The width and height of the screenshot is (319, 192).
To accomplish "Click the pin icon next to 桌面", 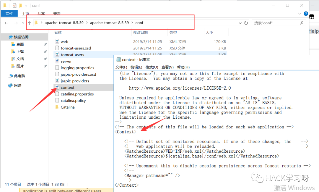I will tap(45, 44).
